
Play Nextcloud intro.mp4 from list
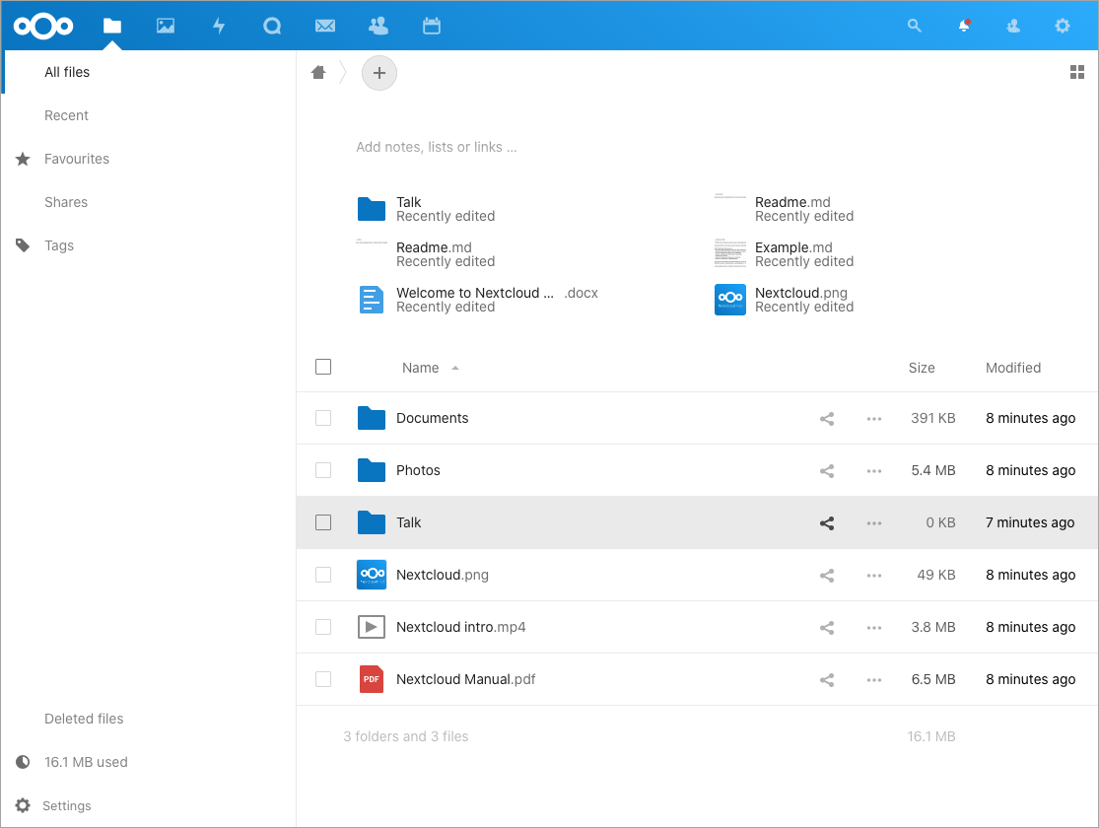[461, 628]
